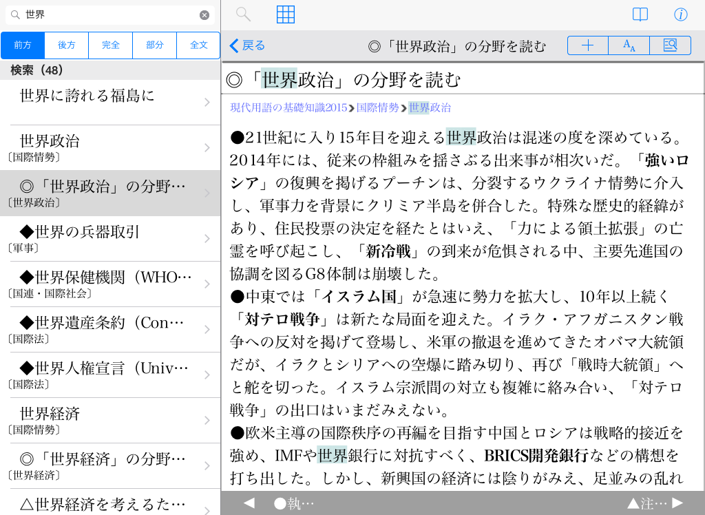
Task: Select the 前方 prefix match mode
Action: click(x=23, y=45)
